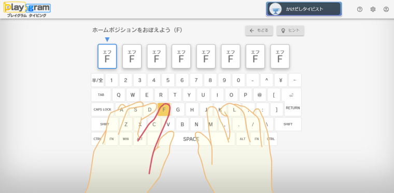394x193 pixels.
Task: Click the E key
Action: point(147,95)
